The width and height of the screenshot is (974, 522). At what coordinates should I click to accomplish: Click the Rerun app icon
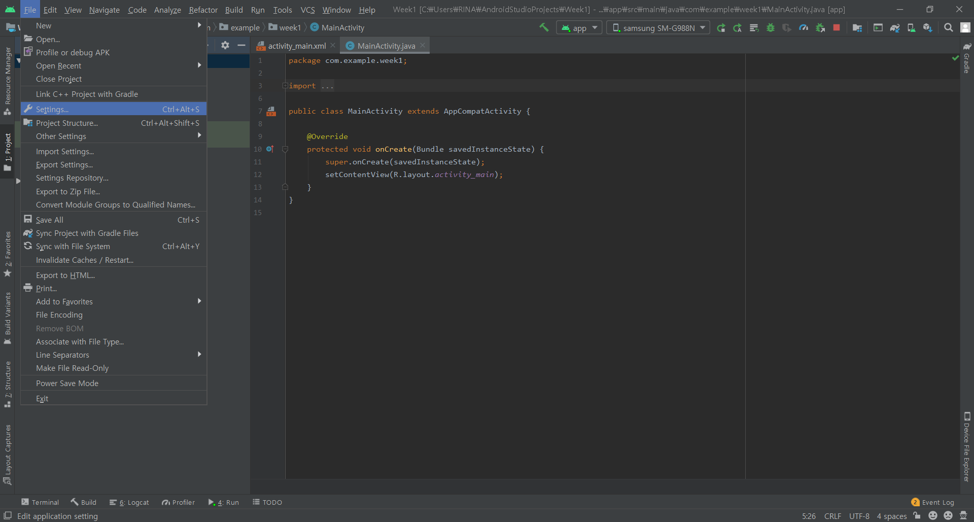(721, 28)
